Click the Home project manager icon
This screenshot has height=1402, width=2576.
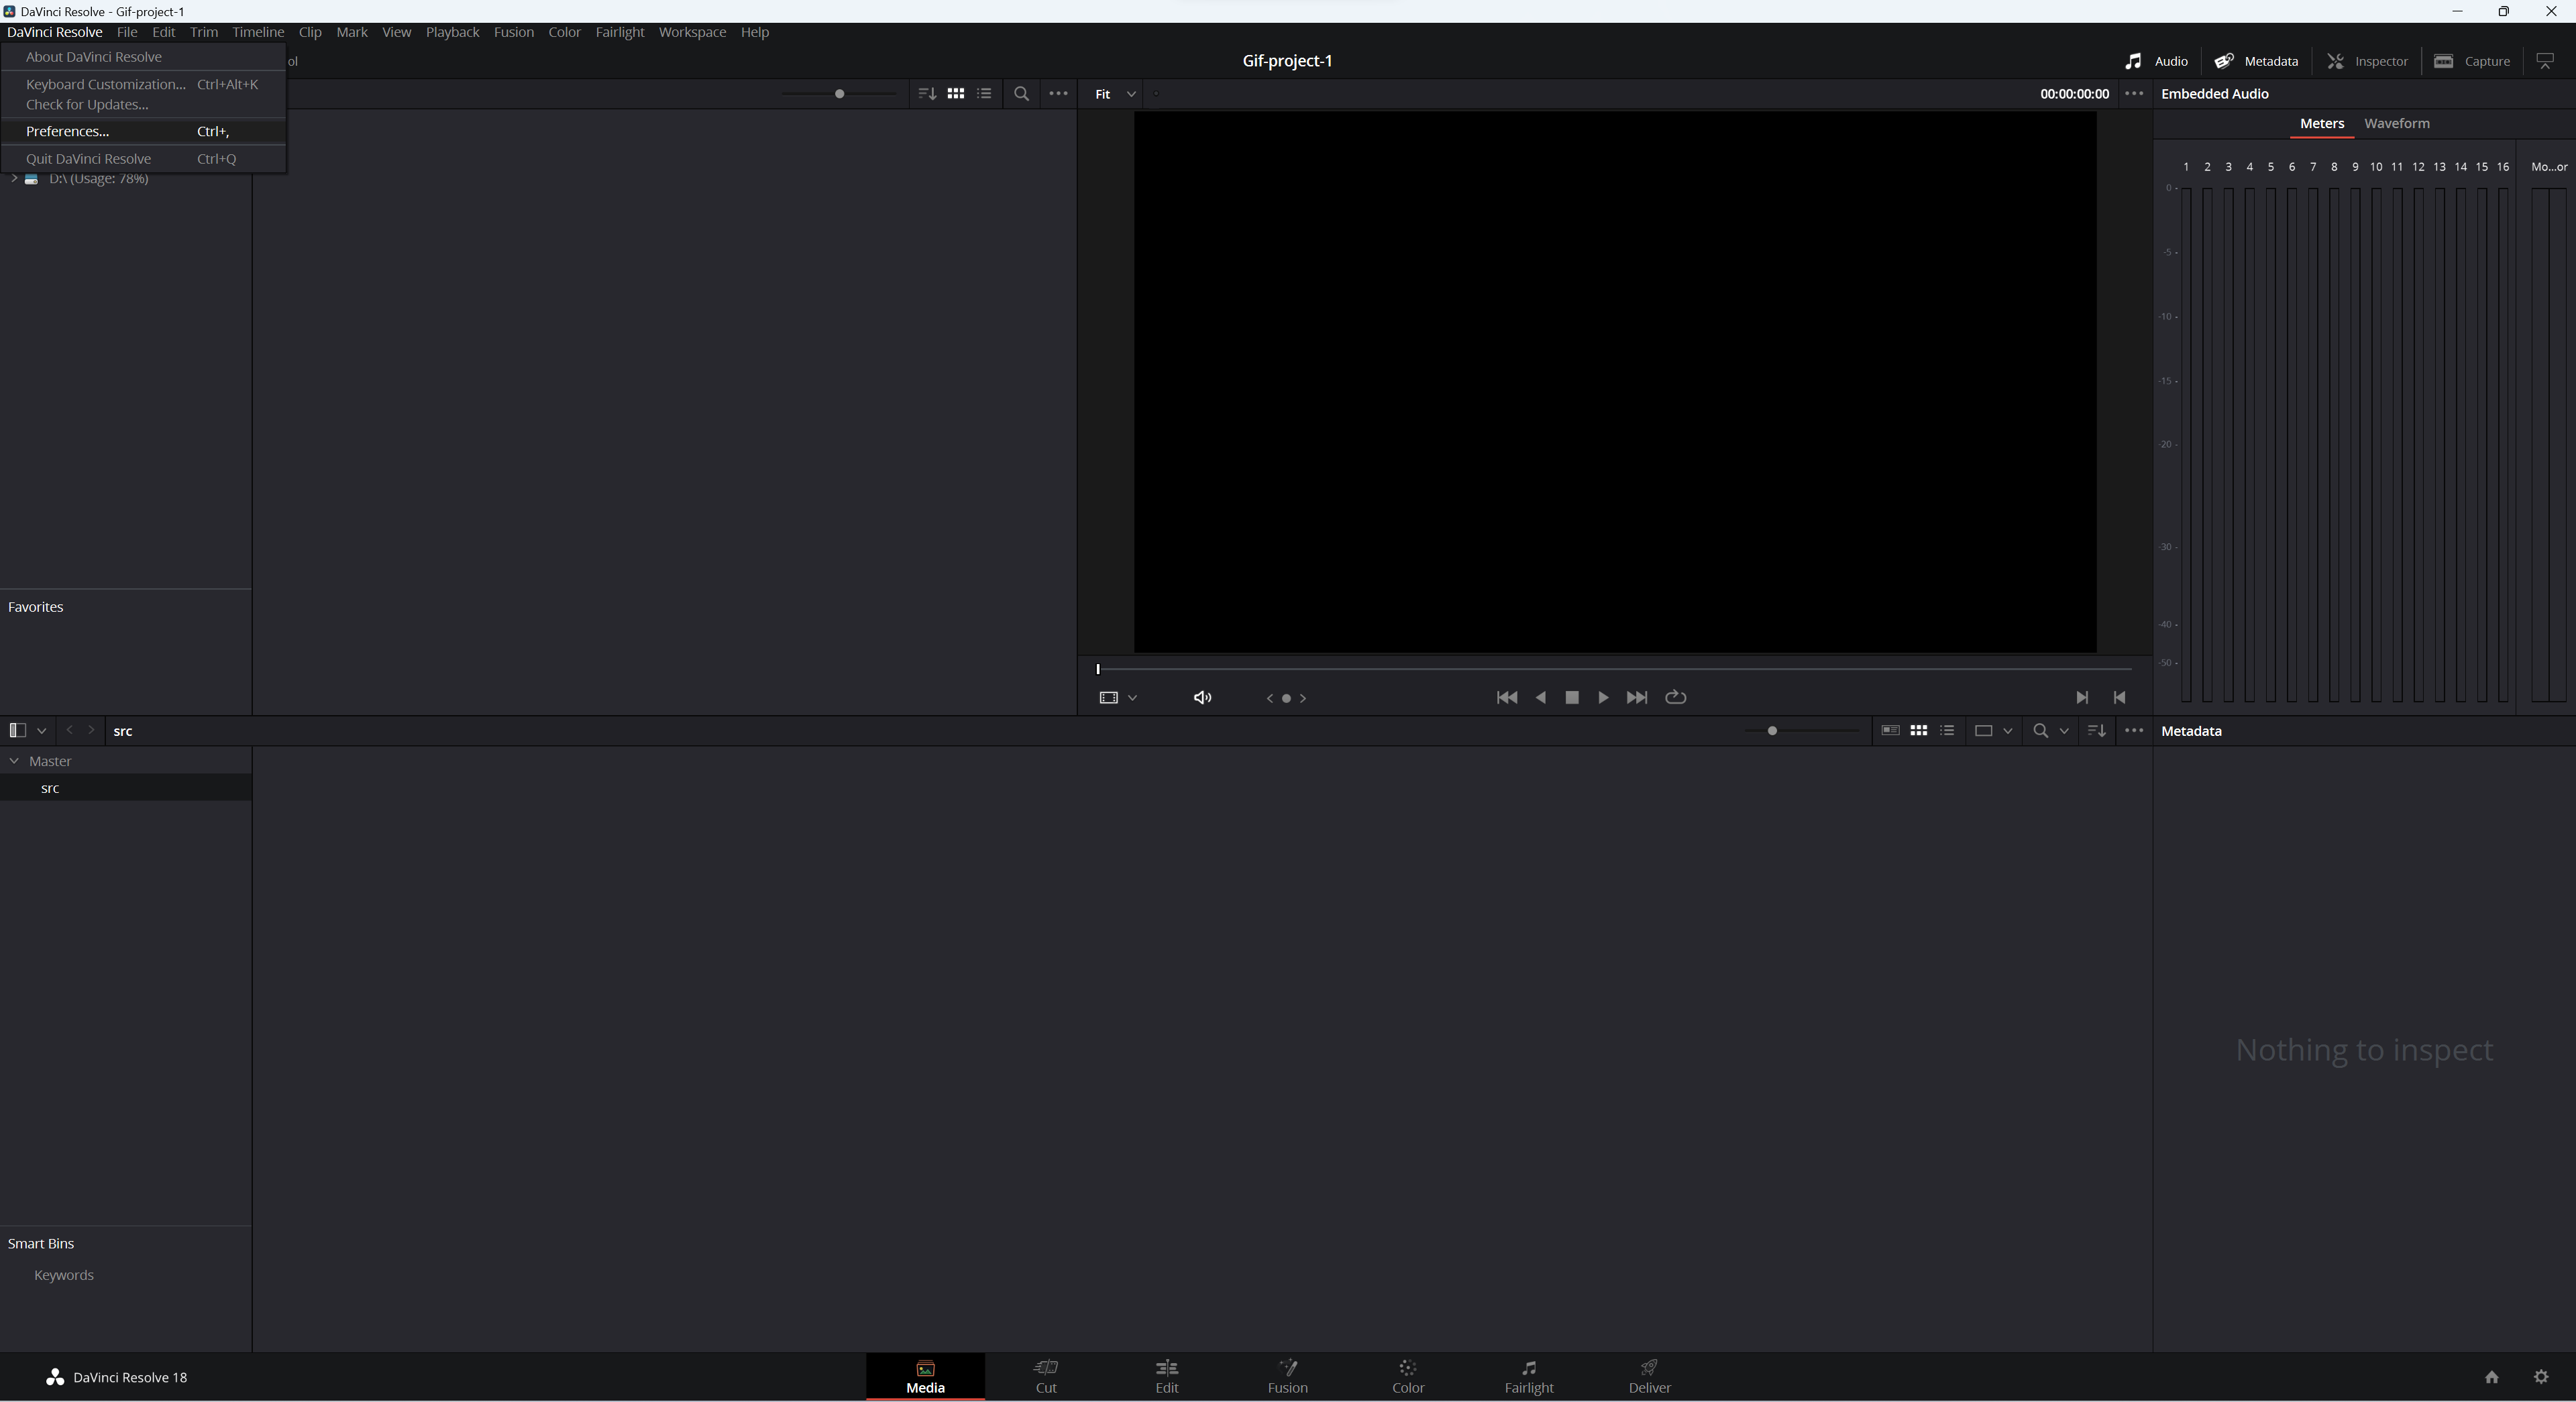2491,1377
